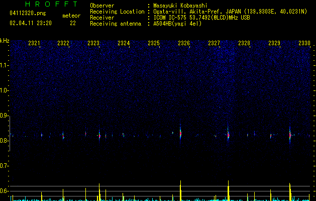Click the 2329 time axis label
Viewport: 316px width, 201px height.
point(274,43)
